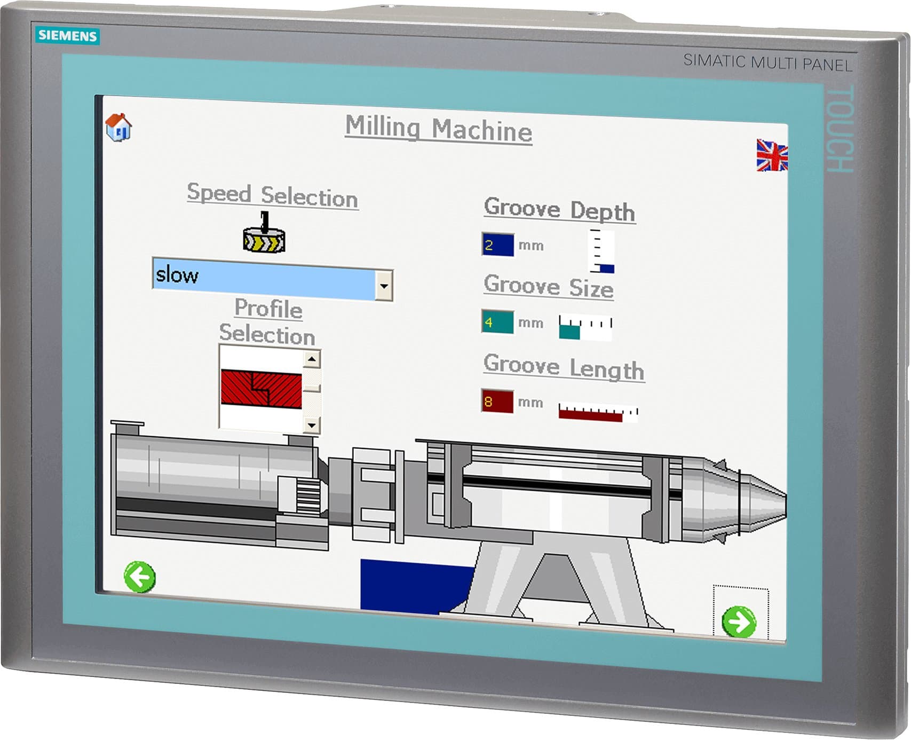Edit the Groove Length value field
Image resolution: width=911 pixels, height=740 pixels.
pyautogui.click(x=497, y=401)
